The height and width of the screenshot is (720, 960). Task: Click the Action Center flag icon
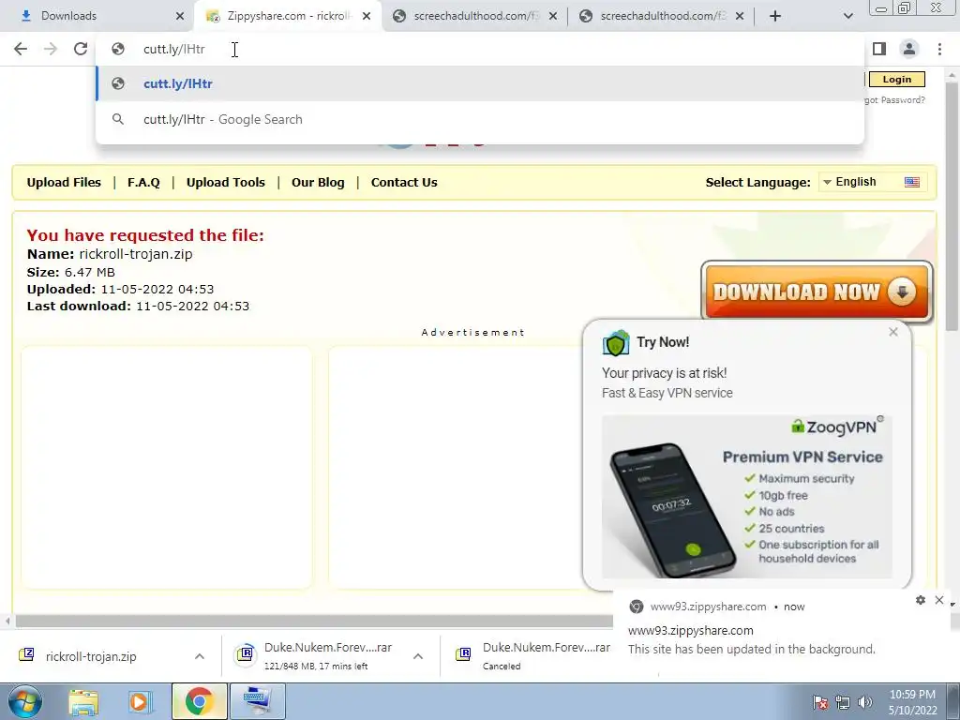click(820, 702)
